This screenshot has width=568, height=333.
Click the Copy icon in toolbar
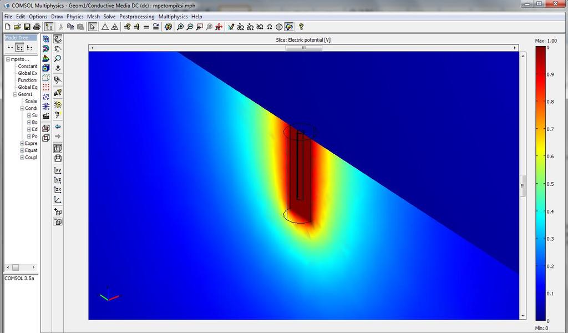70,27
